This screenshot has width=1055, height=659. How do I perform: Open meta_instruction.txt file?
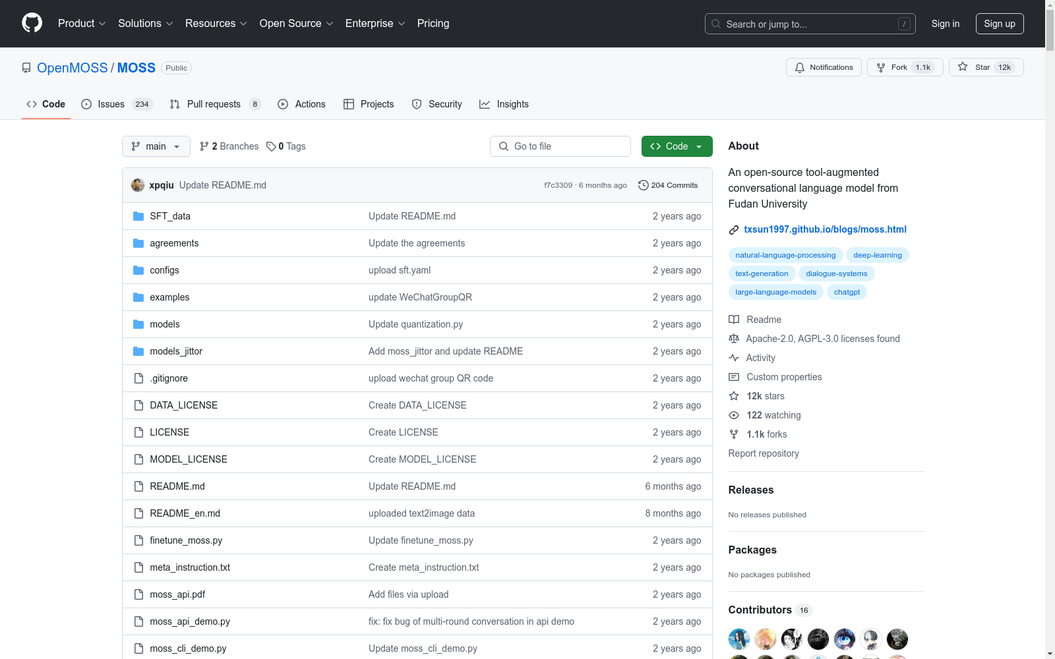(x=190, y=567)
